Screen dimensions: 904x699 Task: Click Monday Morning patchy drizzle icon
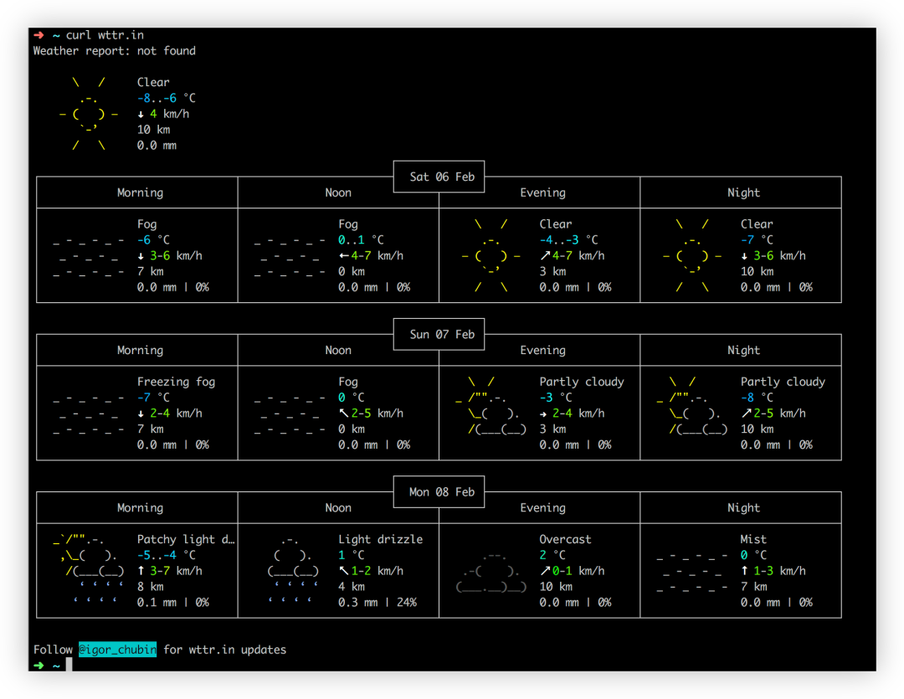(88, 570)
